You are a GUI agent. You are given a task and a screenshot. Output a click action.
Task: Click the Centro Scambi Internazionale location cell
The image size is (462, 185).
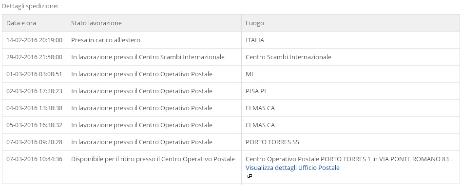[288, 57]
